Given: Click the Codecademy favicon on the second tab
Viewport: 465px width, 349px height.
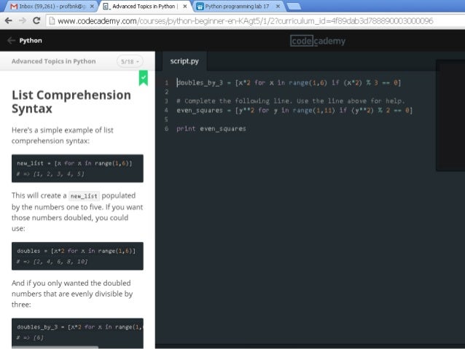Looking at the screenshot, I should tap(106, 7).
